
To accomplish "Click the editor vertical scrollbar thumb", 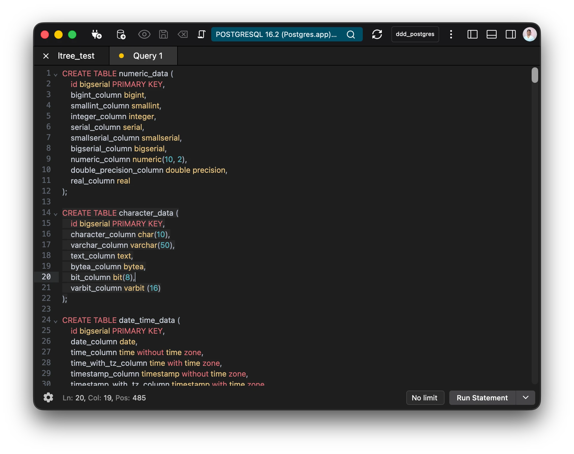I will click(535, 75).
